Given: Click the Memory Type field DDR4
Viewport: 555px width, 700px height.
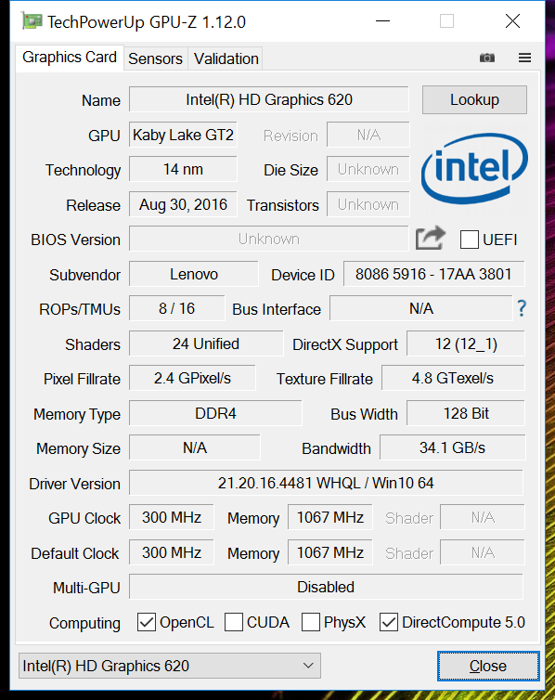Looking at the screenshot, I should coord(215,413).
